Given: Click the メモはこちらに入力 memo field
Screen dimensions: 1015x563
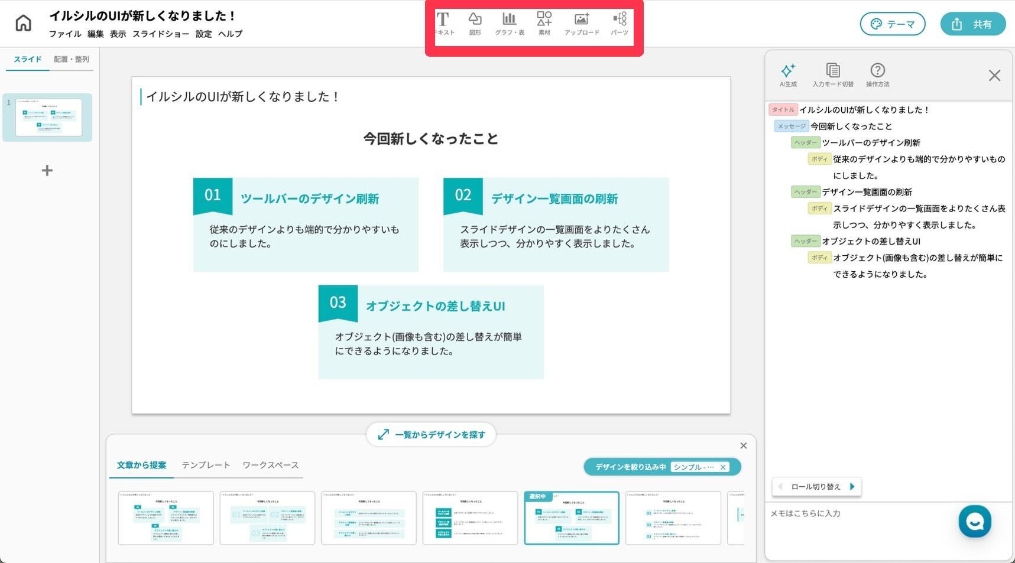Looking at the screenshot, I should [857, 514].
